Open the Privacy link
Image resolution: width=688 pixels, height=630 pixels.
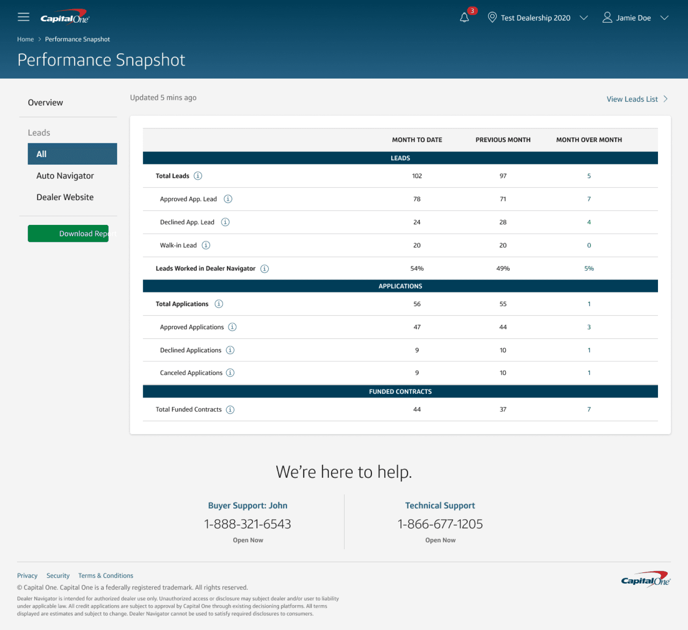[27, 576]
